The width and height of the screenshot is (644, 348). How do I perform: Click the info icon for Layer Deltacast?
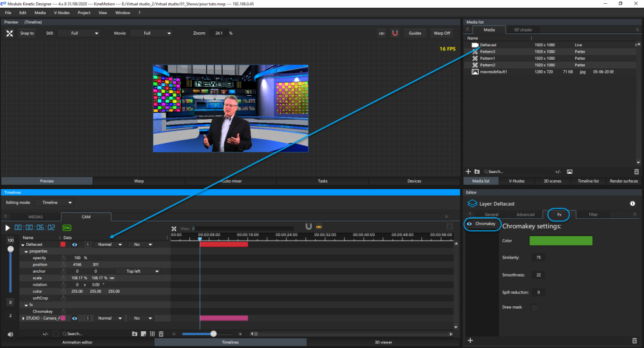632,203
